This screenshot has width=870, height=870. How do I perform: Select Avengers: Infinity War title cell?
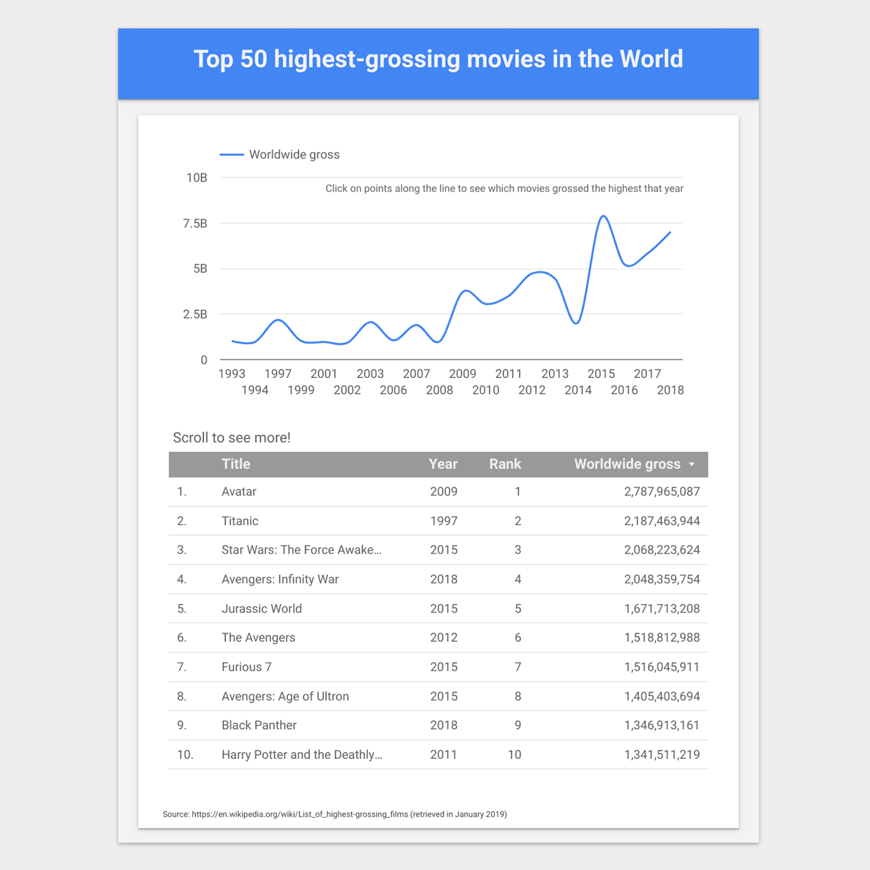tap(280, 579)
